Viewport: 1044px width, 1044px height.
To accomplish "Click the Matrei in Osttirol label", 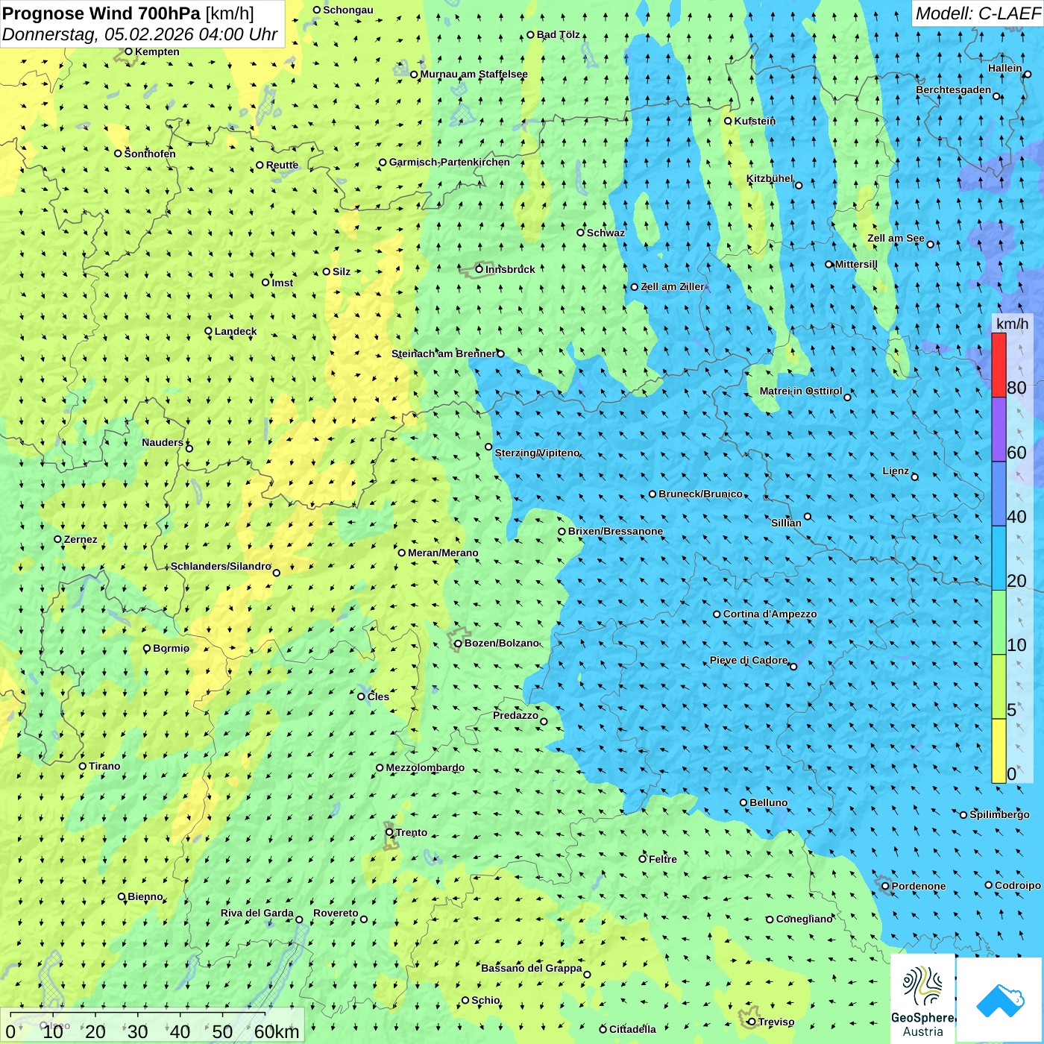I will (x=801, y=391).
